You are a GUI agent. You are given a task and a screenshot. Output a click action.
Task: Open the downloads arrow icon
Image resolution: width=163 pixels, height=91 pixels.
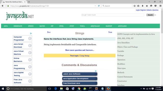[x=143, y=6]
